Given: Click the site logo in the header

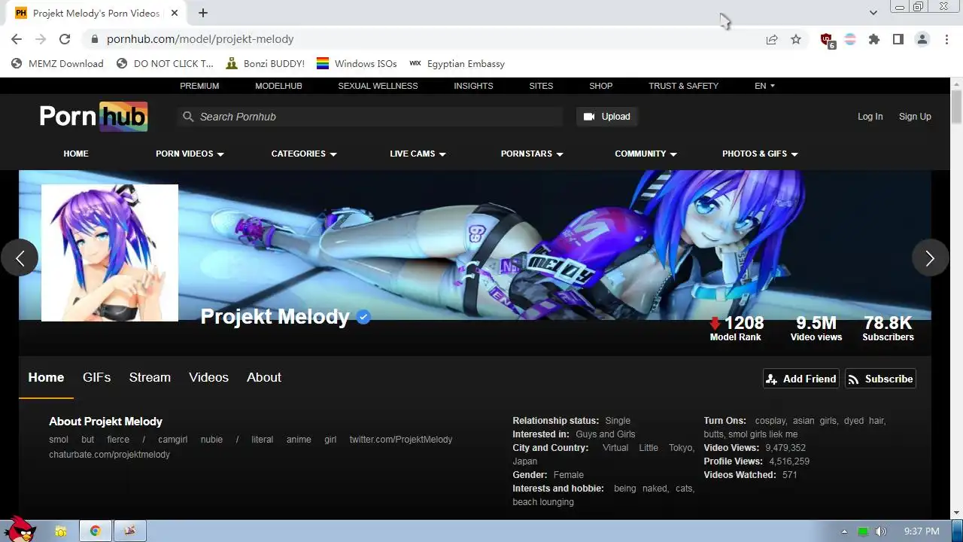Looking at the screenshot, I should click(x=93, y=117).
